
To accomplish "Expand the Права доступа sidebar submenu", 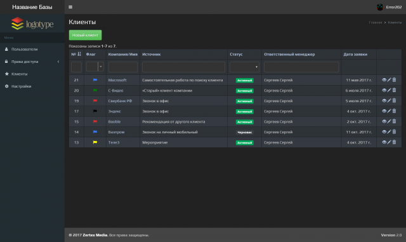I will 32,62.
